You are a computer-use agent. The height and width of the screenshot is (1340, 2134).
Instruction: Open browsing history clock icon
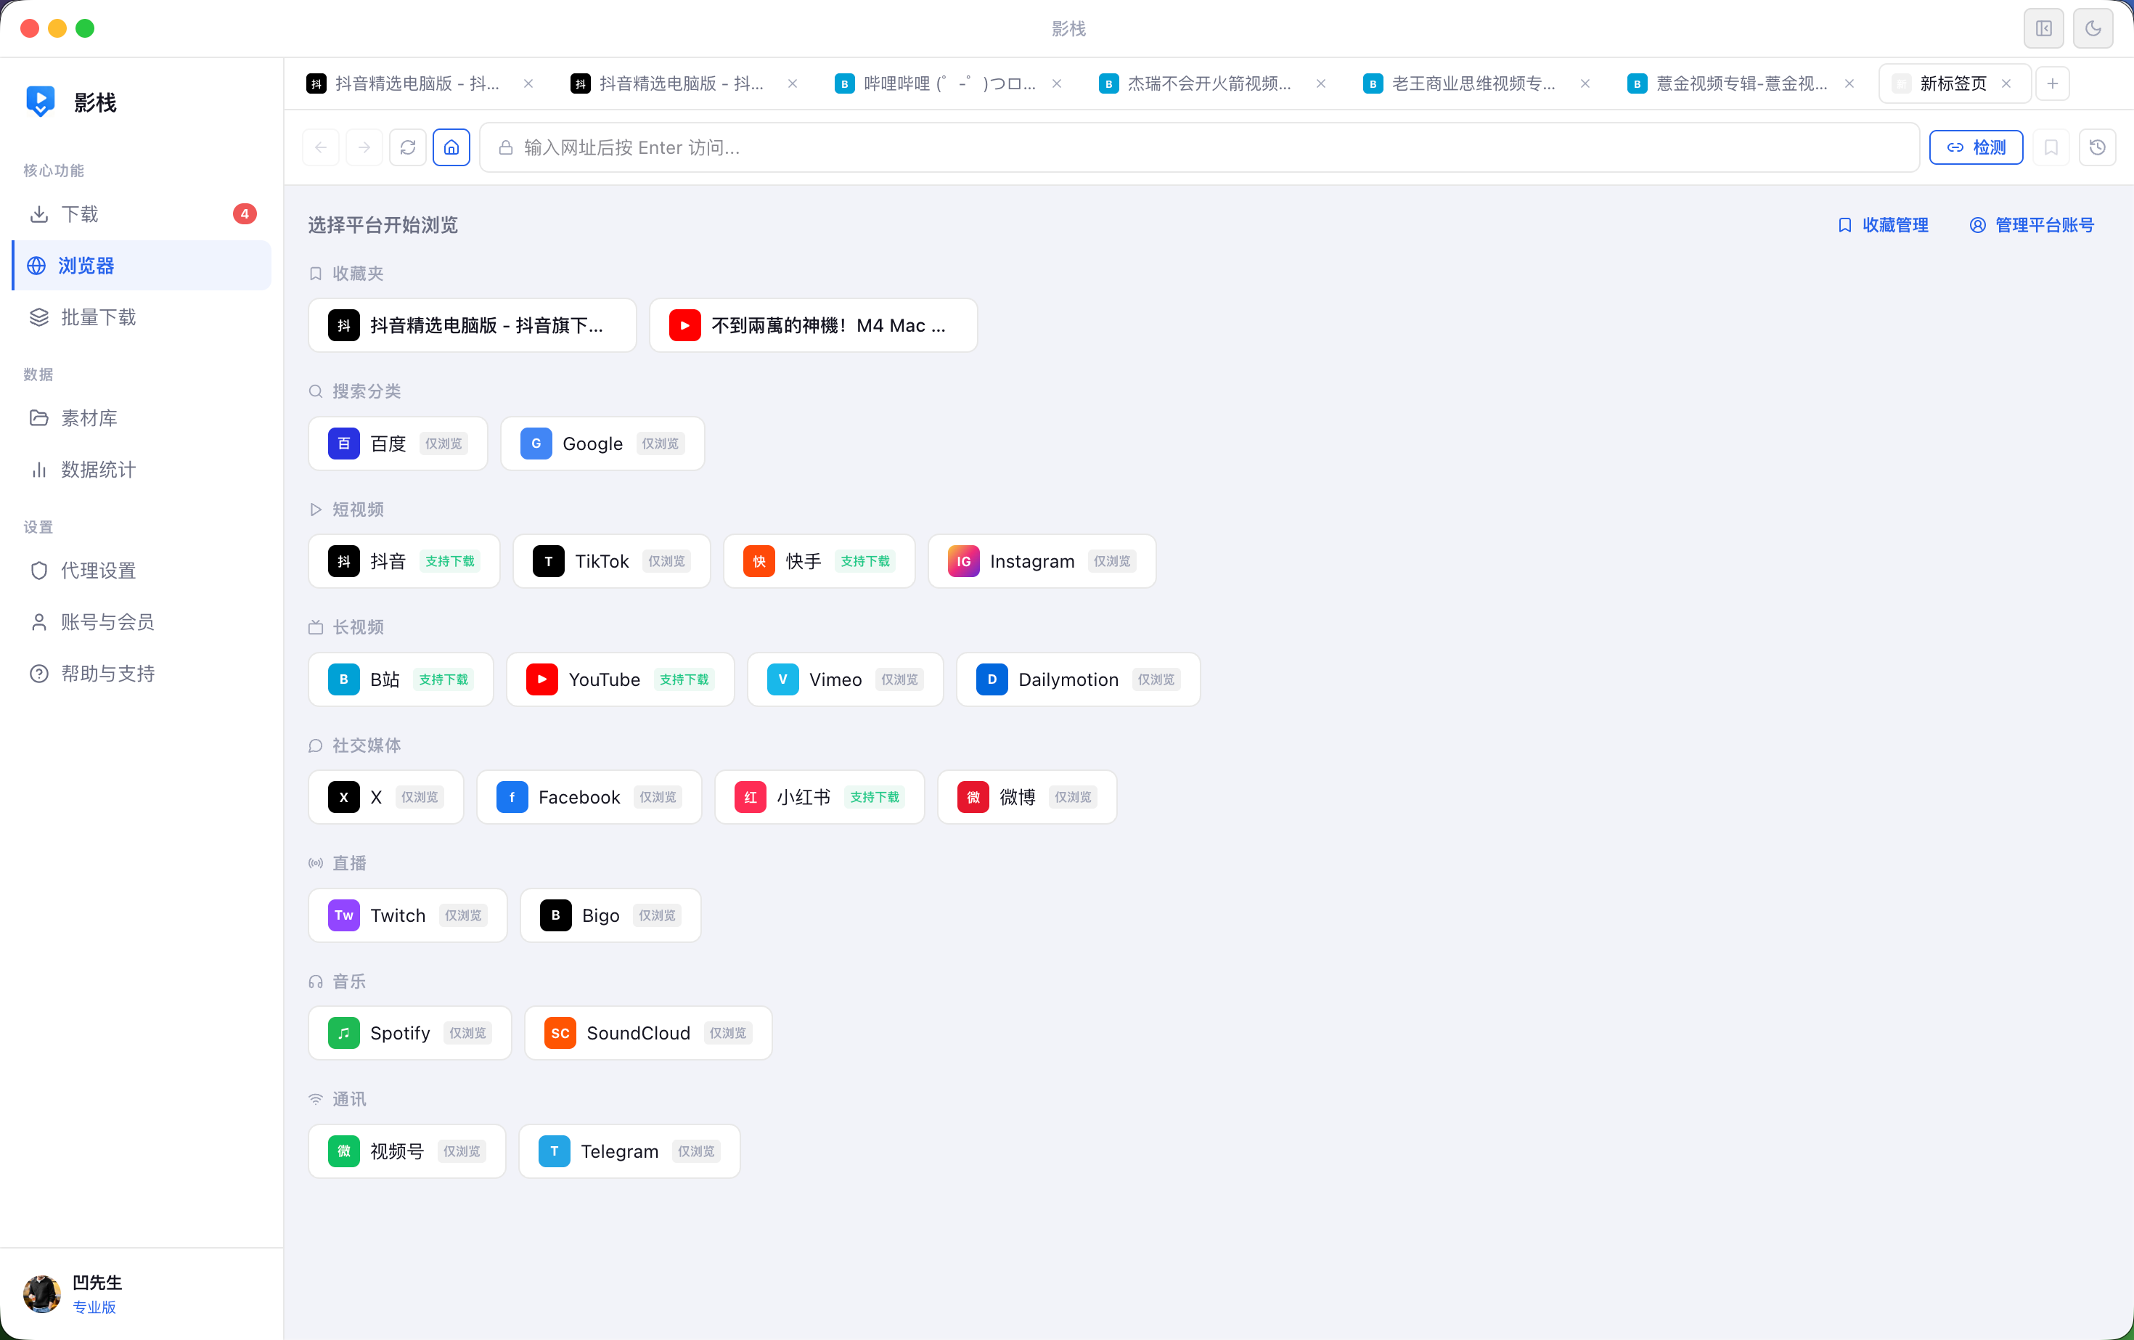tap(2098, 147)
